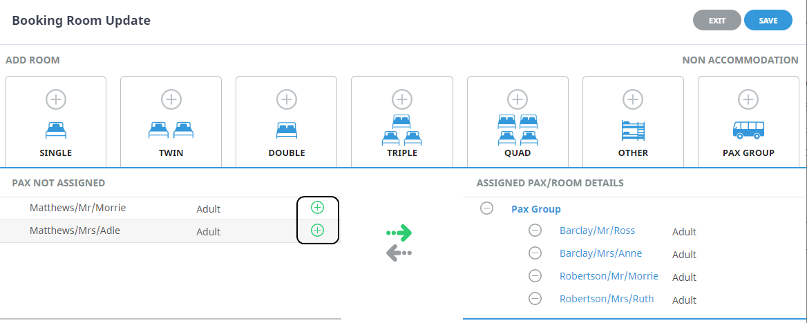The image size is (807, 323).
Task: Remove Barclay/Mrs/Anne using minus icon
Action: coord(535,253)
